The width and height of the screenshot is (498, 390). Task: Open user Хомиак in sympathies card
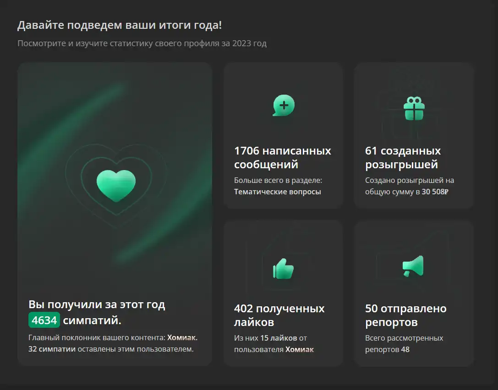pos(182,338)
